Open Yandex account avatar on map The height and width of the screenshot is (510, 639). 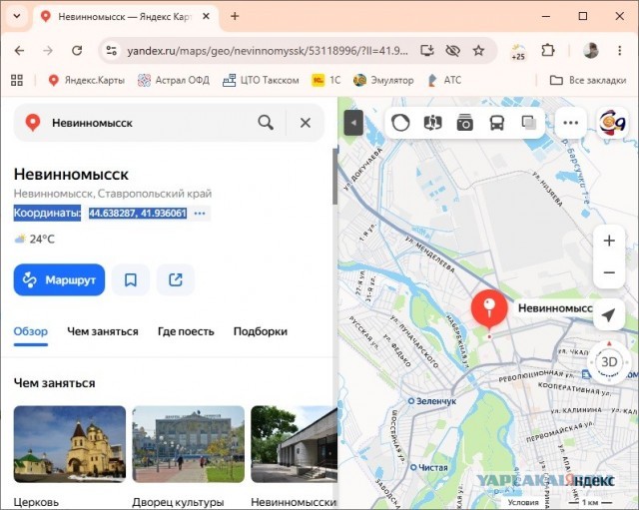(612, 123)
